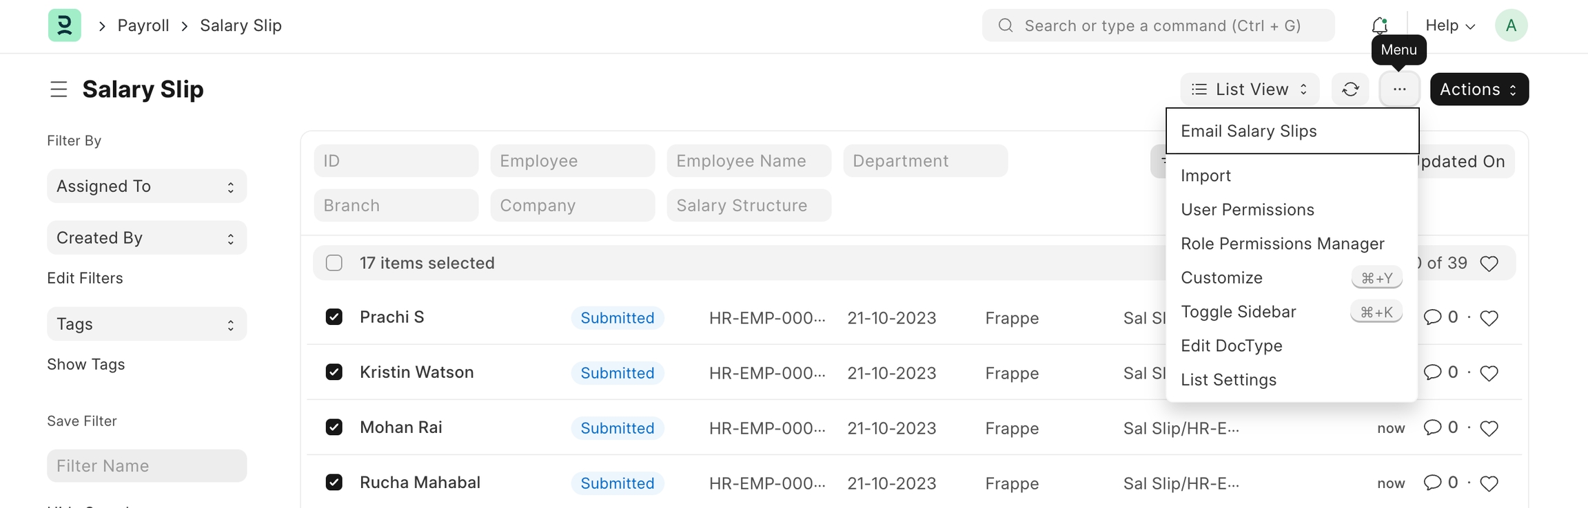Uncheck the Prachi S row checkbox
Screen dimensions: 1588x508
pos(334,317)
